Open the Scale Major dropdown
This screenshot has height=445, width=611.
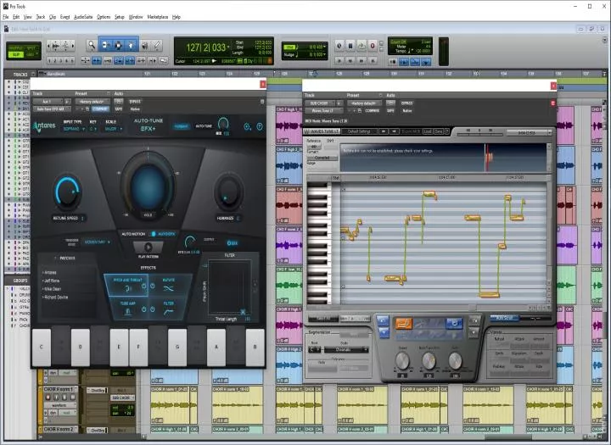tap(114, 129)
